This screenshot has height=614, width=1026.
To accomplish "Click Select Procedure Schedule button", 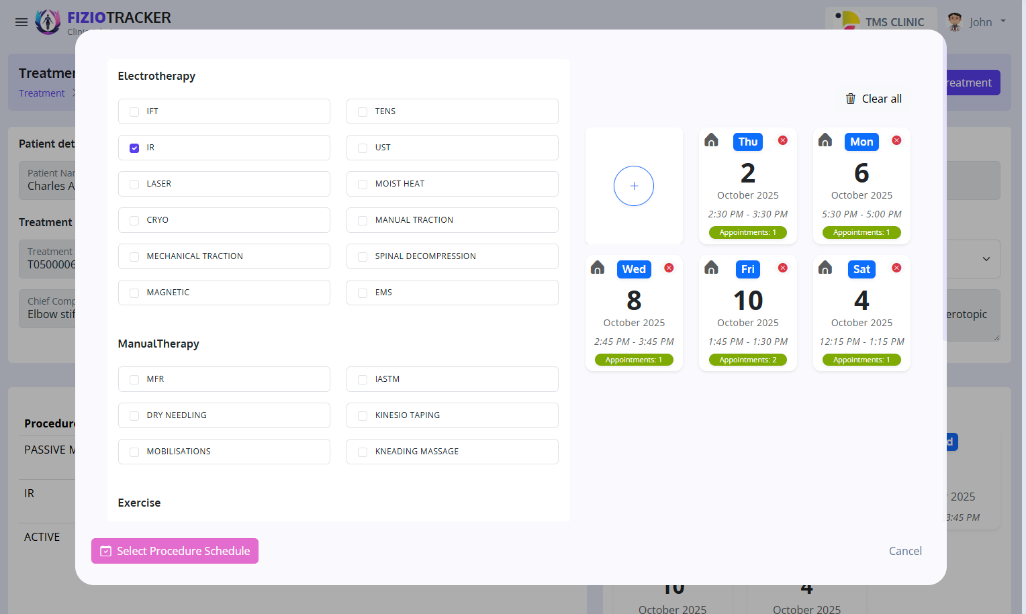I will [175, 551].
